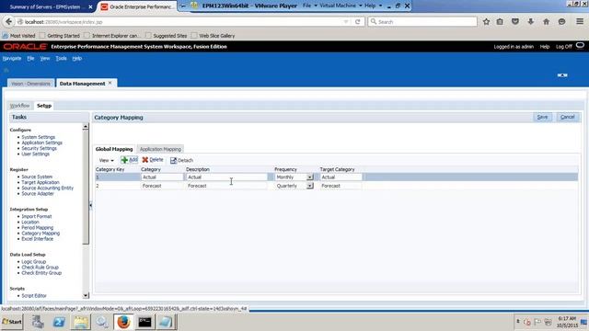Open the downloads arrow icon
This screenshot has height=331, width=589.
pos(531,22)
